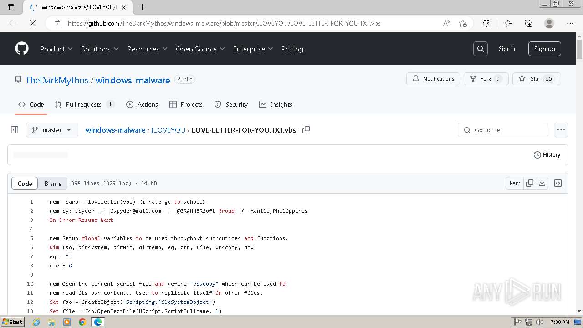The image size is (583, 328).
Task: Open the browser profile avatar
Action: pyautogui.click(x=549, y=23)
